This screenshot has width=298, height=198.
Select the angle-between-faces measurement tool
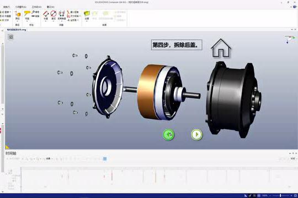pyautogui.click(x=62, y=15)
